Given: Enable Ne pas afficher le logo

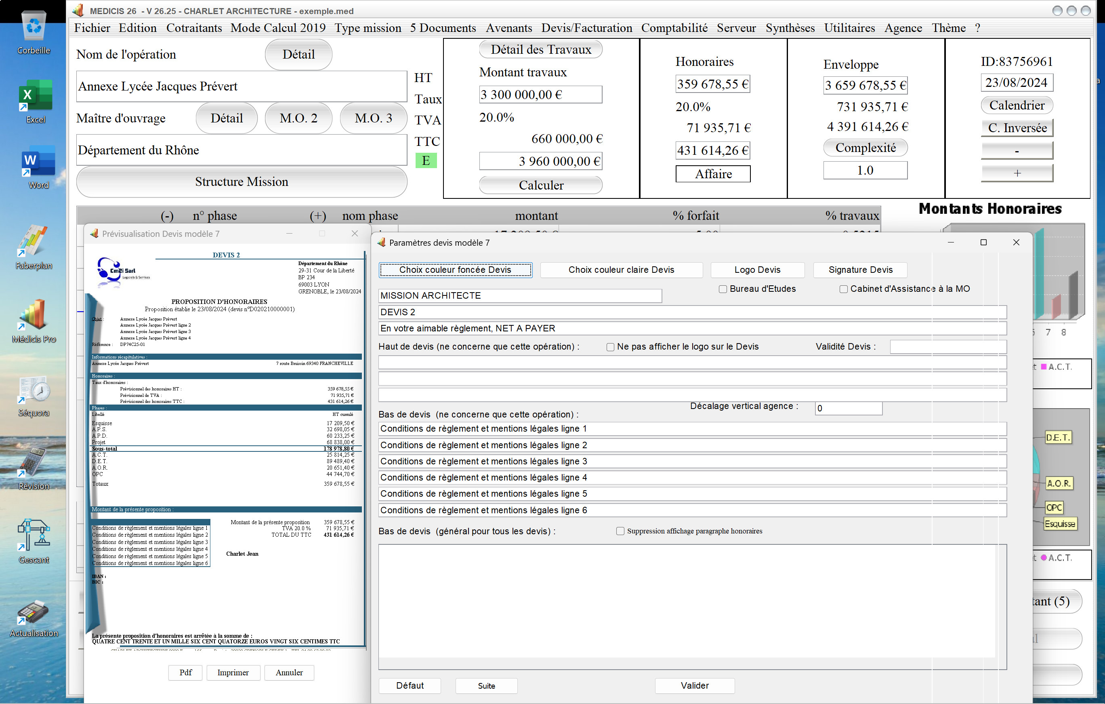Looking at the screenshot, I should (610, 347).
